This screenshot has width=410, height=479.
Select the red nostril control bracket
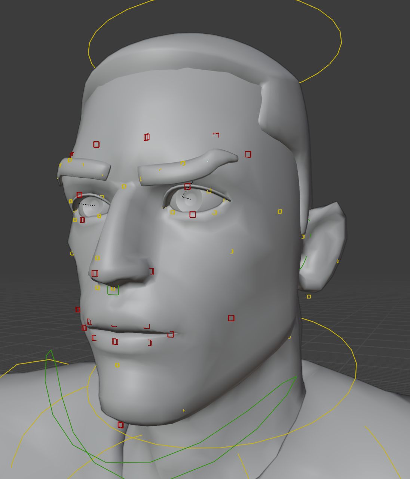click(x=152, y=271)
